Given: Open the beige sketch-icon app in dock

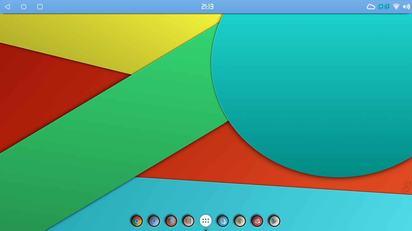Looking at the screenshot, I should [x=240, y=221].
